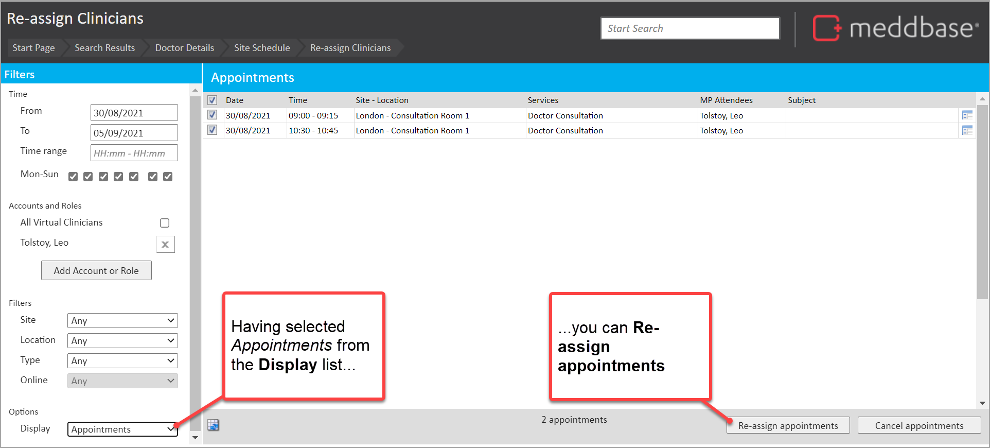
Task: Navigate to Doctor Details breadcrumb
Action: pos(184,48)
